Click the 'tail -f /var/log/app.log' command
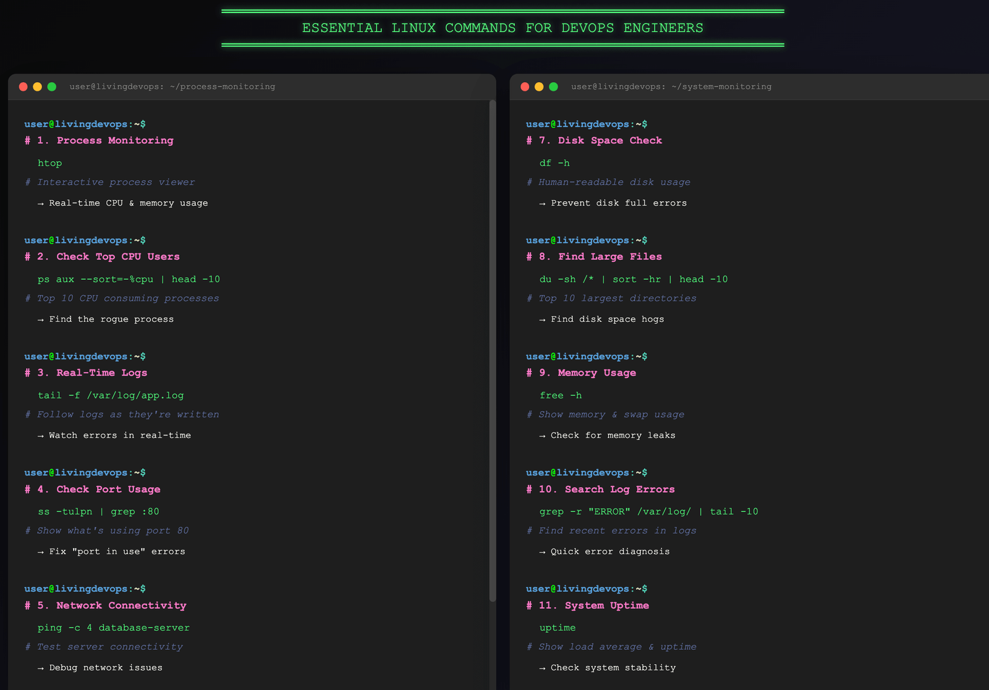This screenshot has height=690, width=989. point(111,395)
